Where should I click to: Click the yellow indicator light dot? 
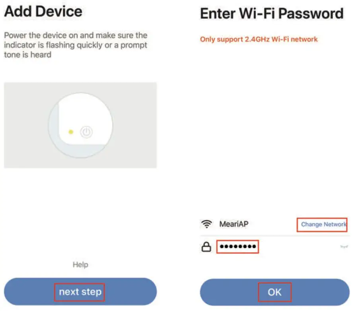(71, 132)
